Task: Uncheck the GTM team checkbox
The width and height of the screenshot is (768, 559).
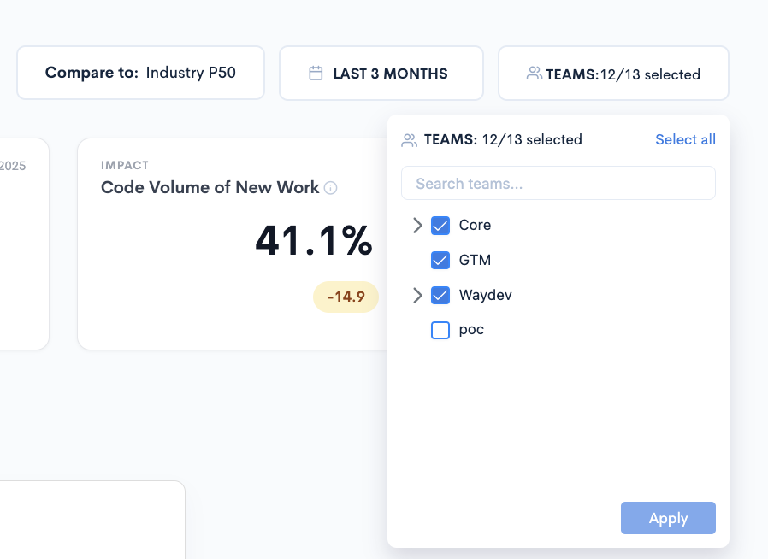Action: [x=440, y=260]
